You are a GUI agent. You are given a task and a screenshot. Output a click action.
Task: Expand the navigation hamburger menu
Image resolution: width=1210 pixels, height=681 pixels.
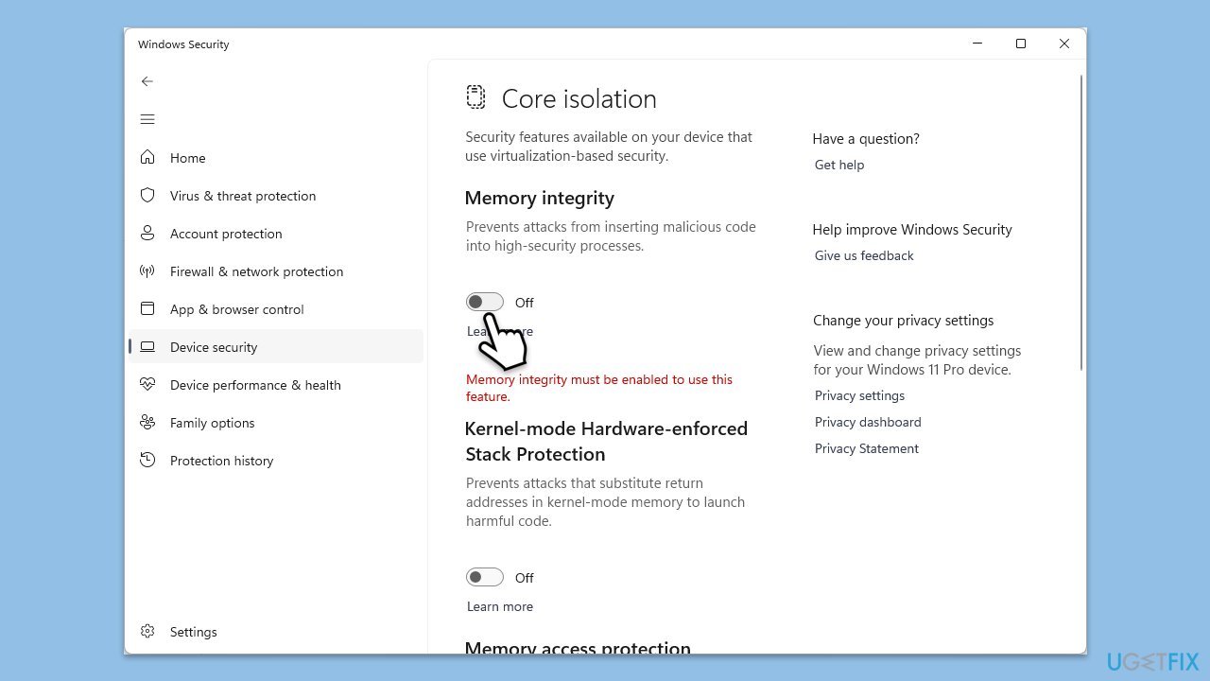click(x=147, y=119)
